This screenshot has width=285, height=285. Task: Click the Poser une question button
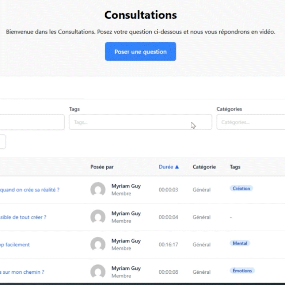140,52
